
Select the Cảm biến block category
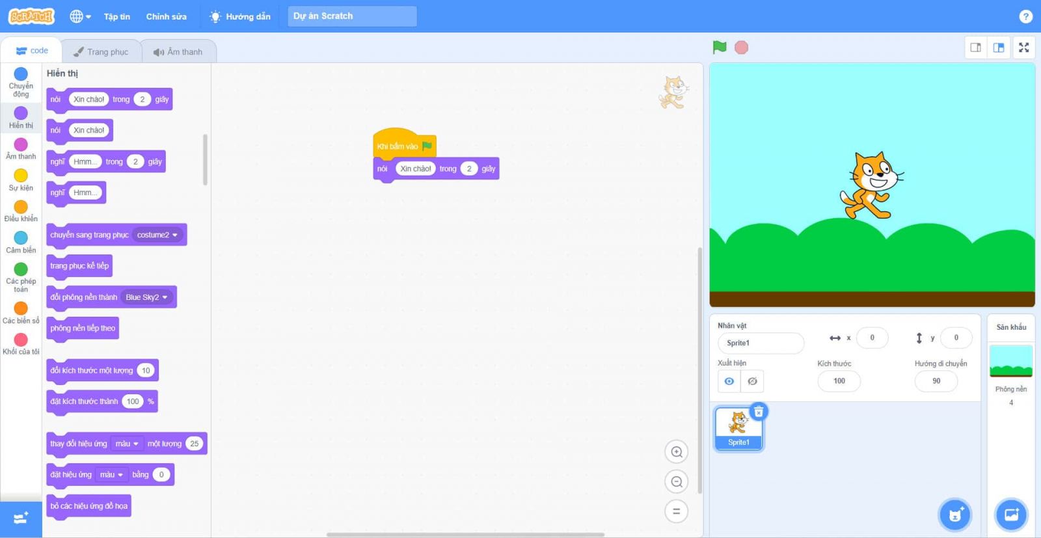coord(21,243)
